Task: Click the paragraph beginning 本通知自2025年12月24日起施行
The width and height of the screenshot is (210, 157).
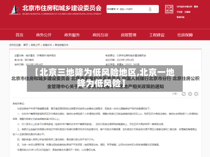Action: click(x=57, y=150)
